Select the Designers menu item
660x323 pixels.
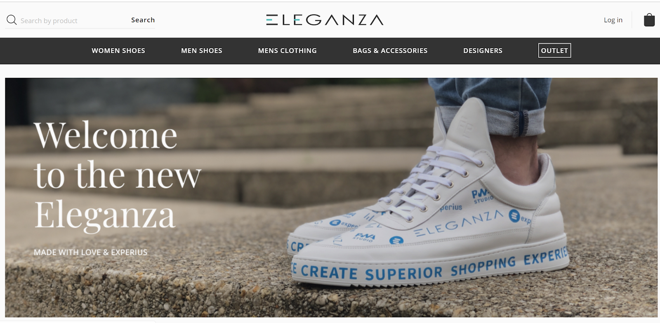(x=483, y=51)
